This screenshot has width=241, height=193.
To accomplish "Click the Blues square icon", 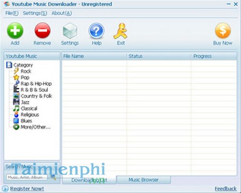I will [16, 121].
